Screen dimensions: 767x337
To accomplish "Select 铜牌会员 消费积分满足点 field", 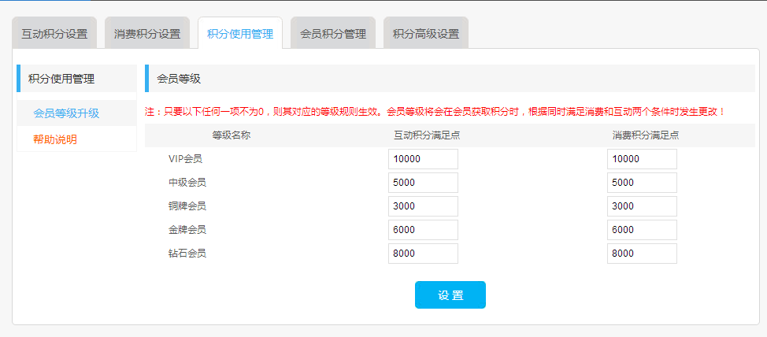I will (x=642, y=206).
